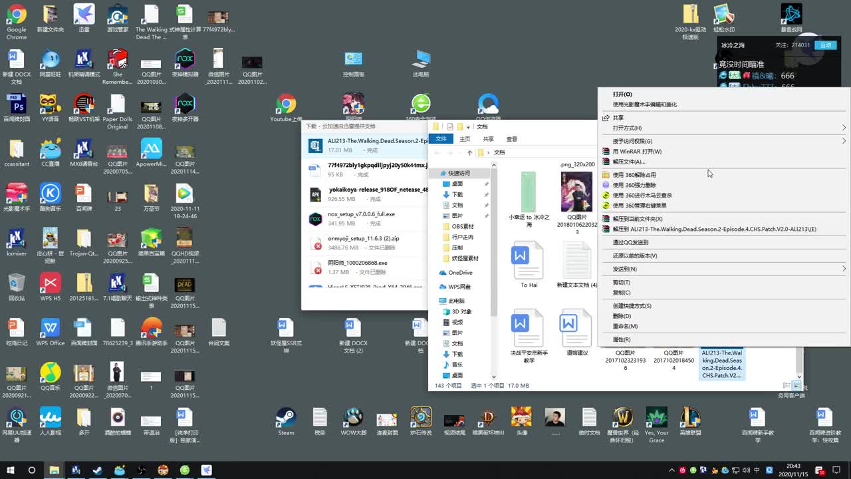Select the 炉石传说 Hearthstone icon

coord(421,422)
